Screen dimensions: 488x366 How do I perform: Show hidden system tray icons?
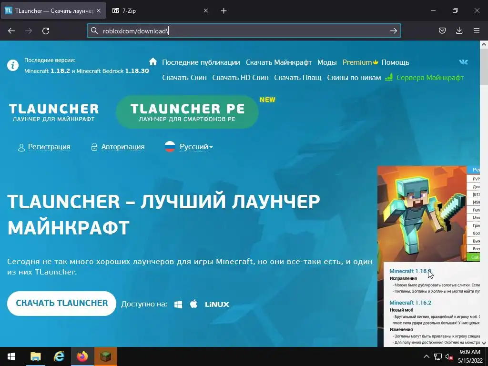(x=427, y=356)
